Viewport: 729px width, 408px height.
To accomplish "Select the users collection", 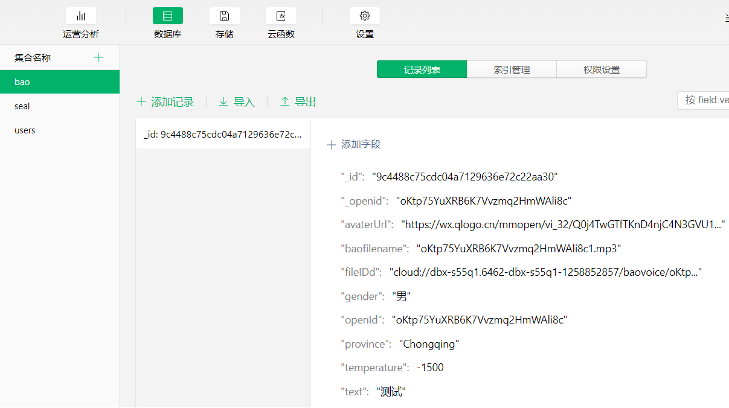I will (x=60, y=130).
